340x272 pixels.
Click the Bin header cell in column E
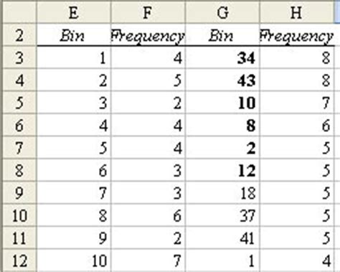[x=74, y=35]
